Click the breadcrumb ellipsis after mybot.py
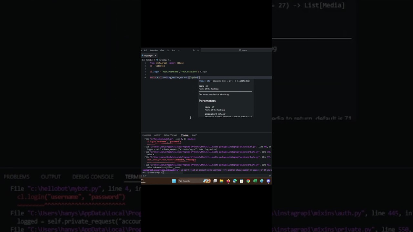This screenshot has width=413, height=232. pos(170,60)
